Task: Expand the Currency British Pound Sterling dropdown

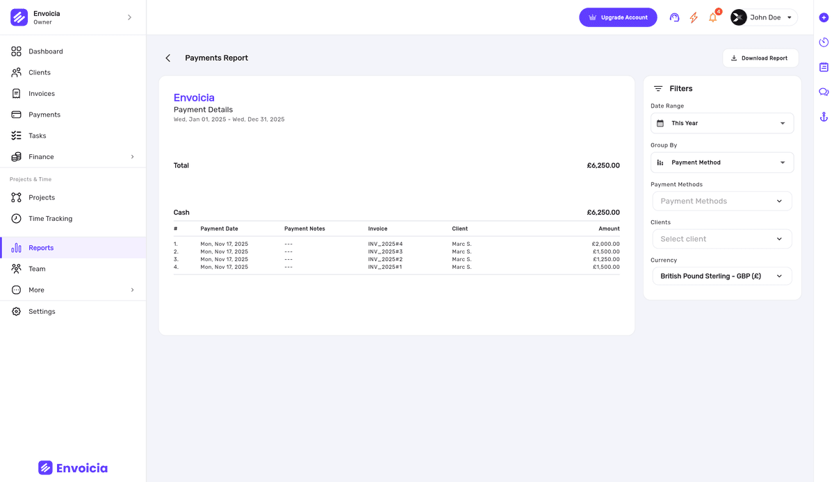Action: coord(721,276)
